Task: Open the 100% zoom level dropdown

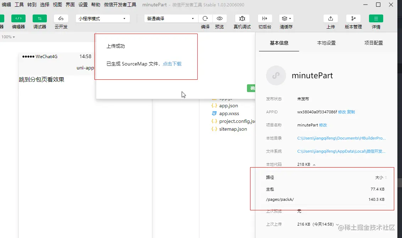Action: (8, 37)
